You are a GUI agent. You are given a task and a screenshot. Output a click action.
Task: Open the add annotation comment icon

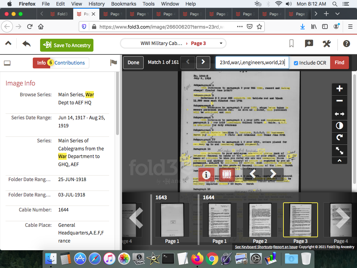click(309, 44)
